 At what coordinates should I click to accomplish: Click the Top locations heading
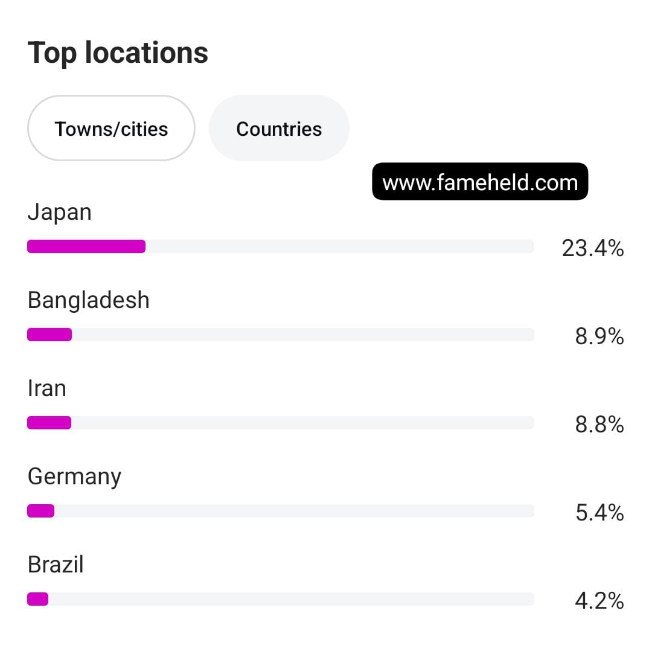118,53
